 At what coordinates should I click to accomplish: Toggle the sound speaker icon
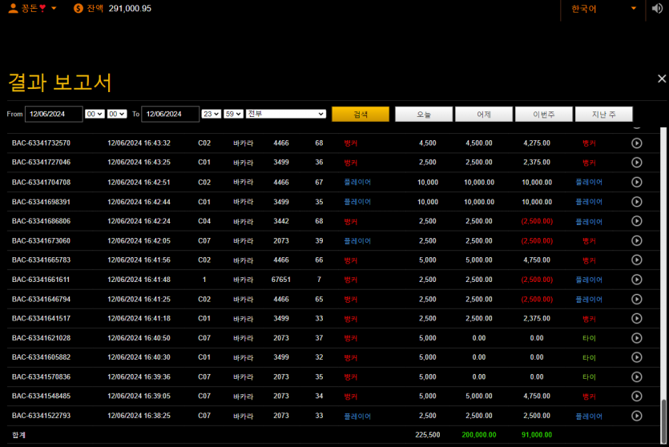pos(657,8)
